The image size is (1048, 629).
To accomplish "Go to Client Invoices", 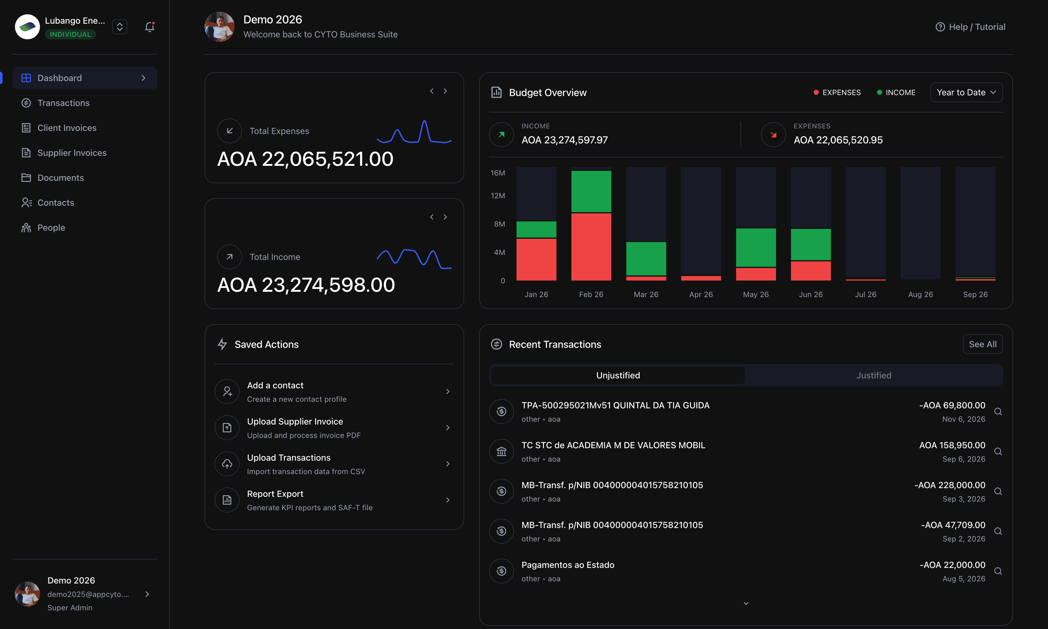I will 85,128.
